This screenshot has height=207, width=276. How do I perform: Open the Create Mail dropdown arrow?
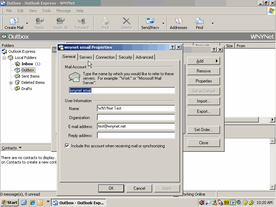point(27,23)
